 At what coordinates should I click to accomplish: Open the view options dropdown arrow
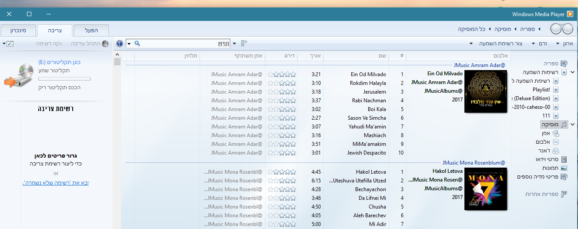tap(235, 44)
